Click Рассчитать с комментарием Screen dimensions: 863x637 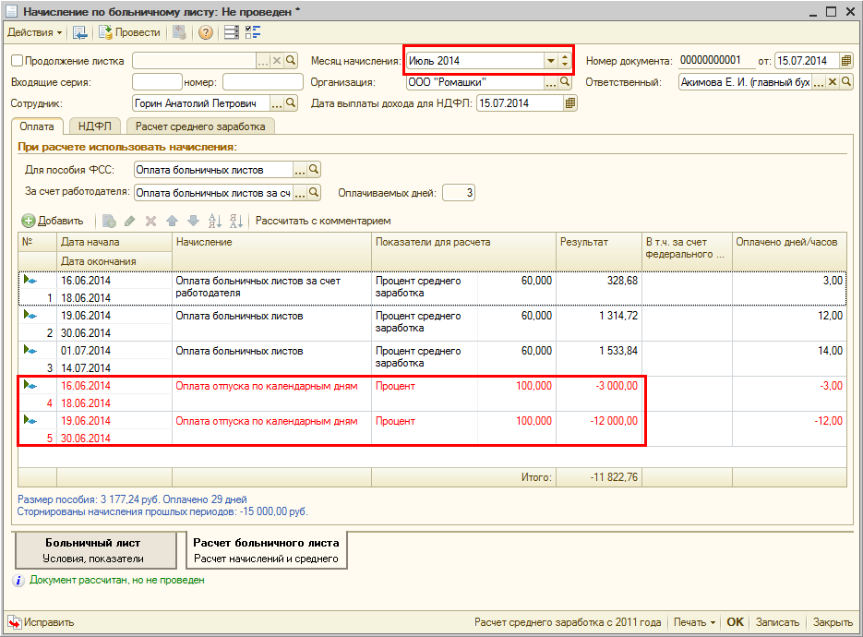pyautogui.click(x=323, y=221)
